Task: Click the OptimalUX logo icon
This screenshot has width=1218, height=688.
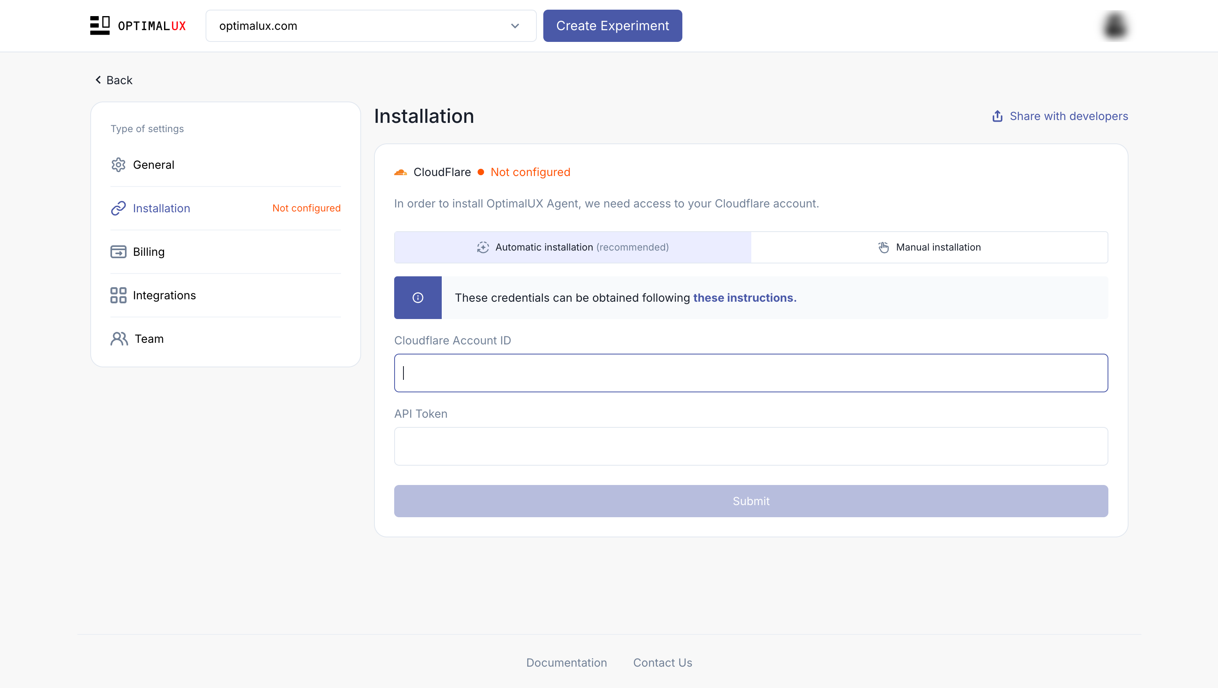Action: pos(100,25)
